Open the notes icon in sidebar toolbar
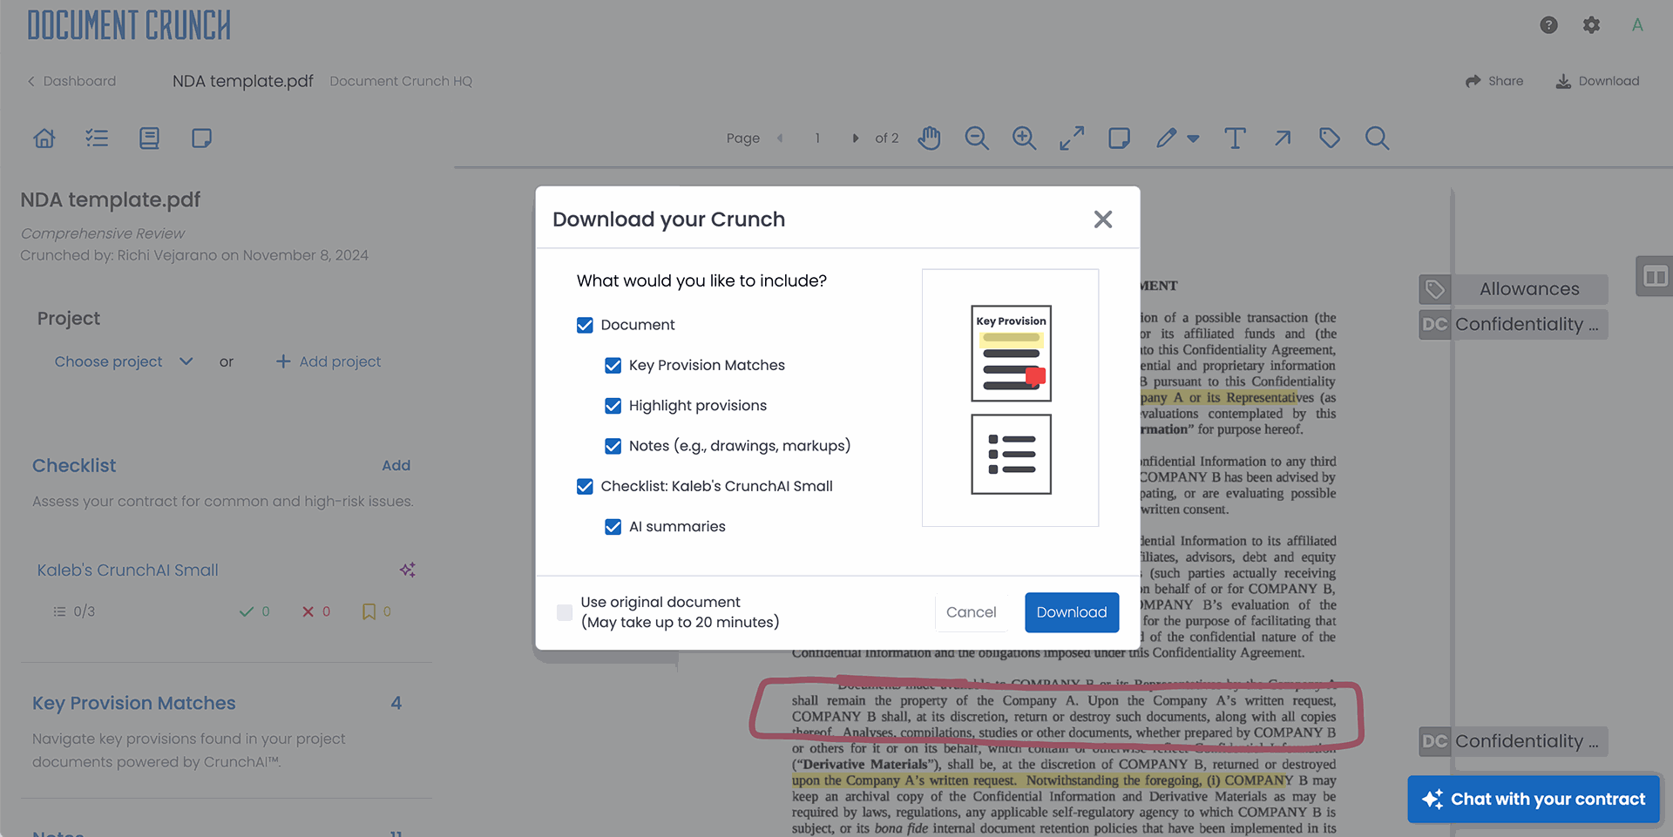 201,138
